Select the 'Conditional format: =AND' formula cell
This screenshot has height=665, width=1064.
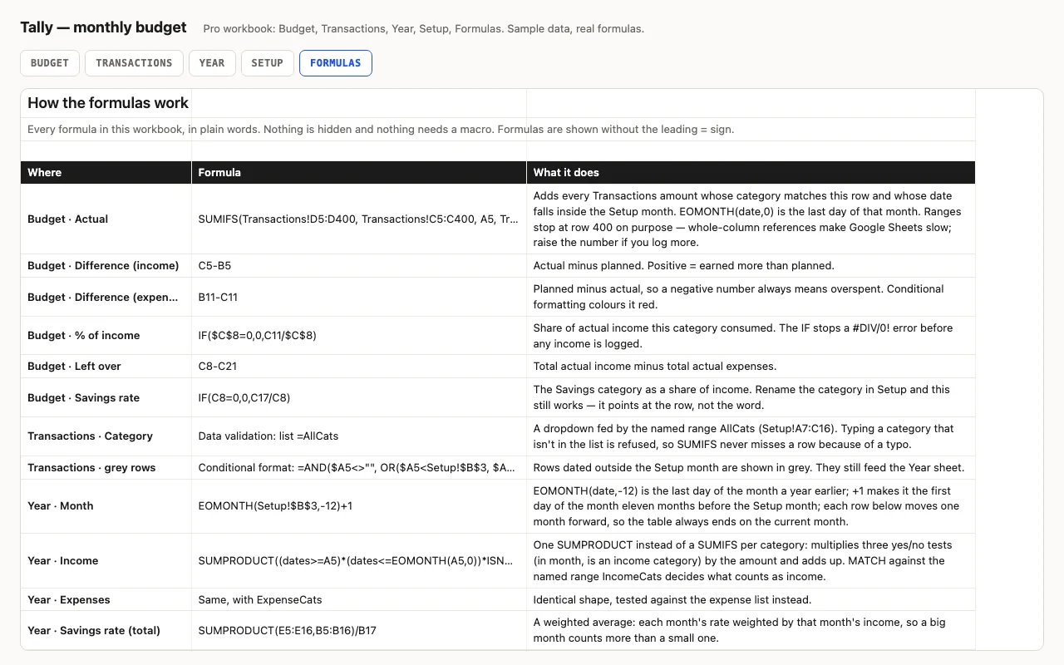click(x=359, y=468)
